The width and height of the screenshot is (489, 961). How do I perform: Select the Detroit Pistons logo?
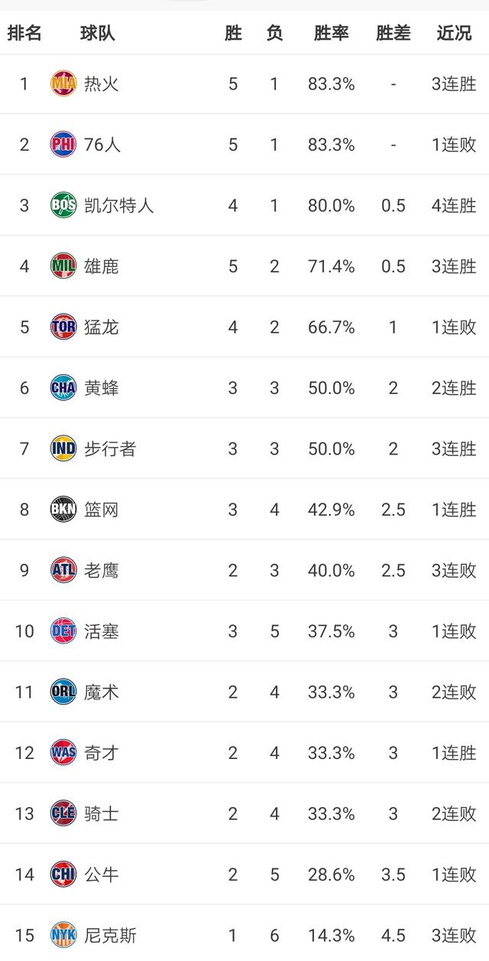pos(63,631)
